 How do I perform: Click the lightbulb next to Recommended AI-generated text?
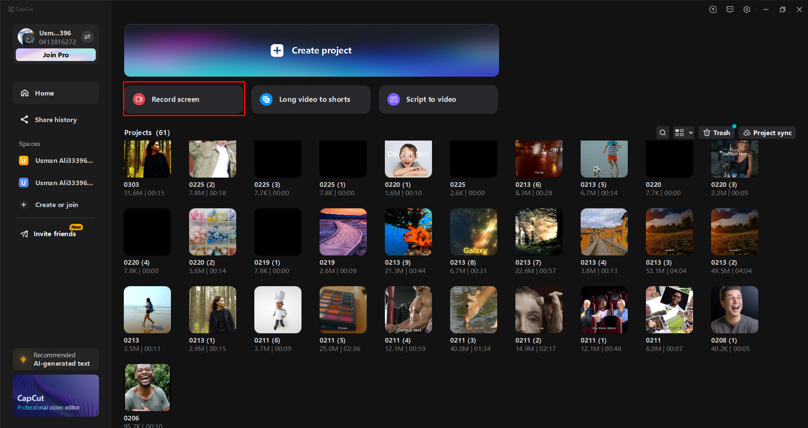(x=24, y=359)
